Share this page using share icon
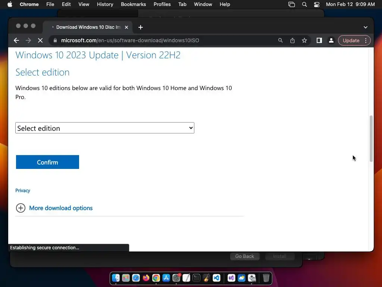This screenshot has width=382, height=287. pyautogui.click(x=292, y=40)
